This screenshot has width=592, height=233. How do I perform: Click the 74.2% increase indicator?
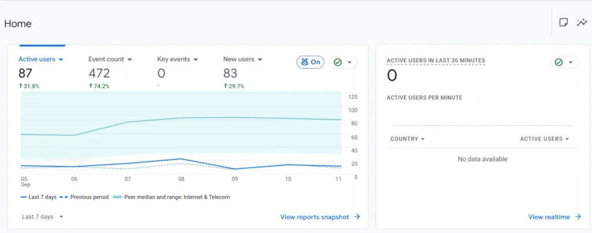(99, 86)
